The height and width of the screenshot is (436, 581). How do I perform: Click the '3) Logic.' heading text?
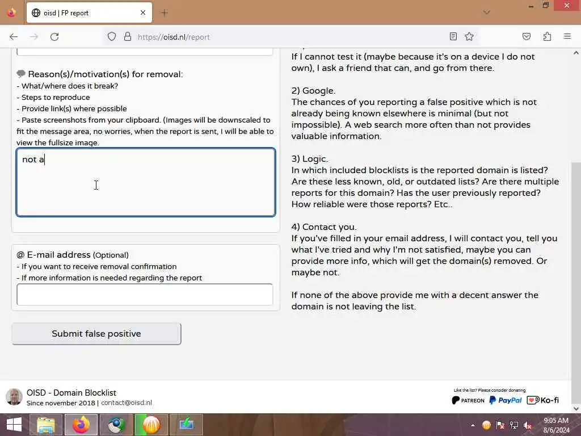[310, 159]
